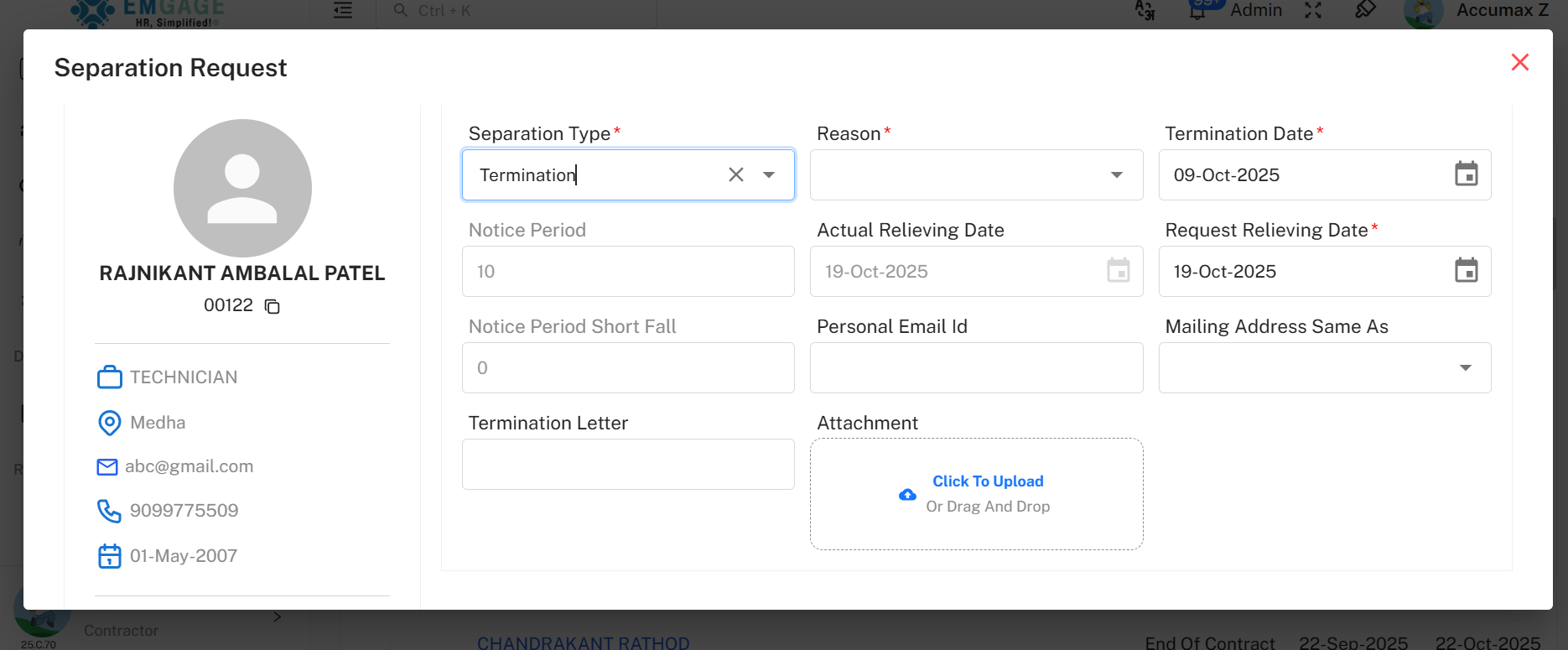The image size is (1568, 650).
Task: Toggle fullscreen icon in top header
Action: 1313,10
